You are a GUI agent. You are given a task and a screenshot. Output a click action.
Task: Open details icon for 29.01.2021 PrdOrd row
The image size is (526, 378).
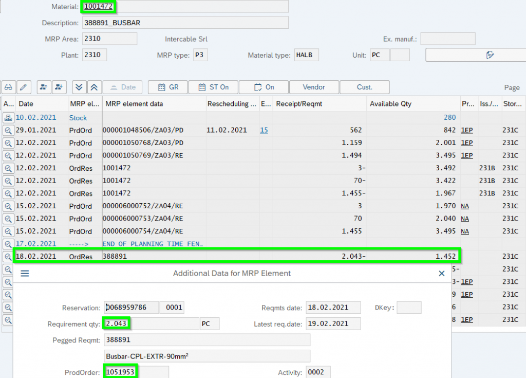coord(8,131)
